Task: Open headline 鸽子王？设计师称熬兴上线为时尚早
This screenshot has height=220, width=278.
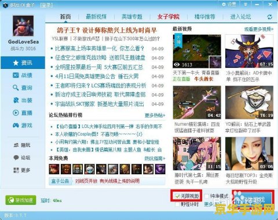Action: (107, 30)
